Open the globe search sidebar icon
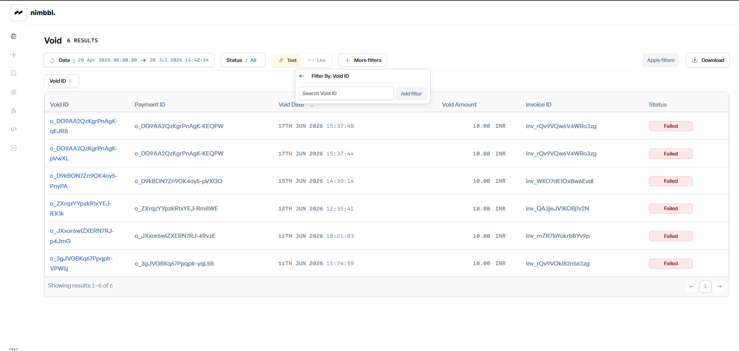 point(13,36)
